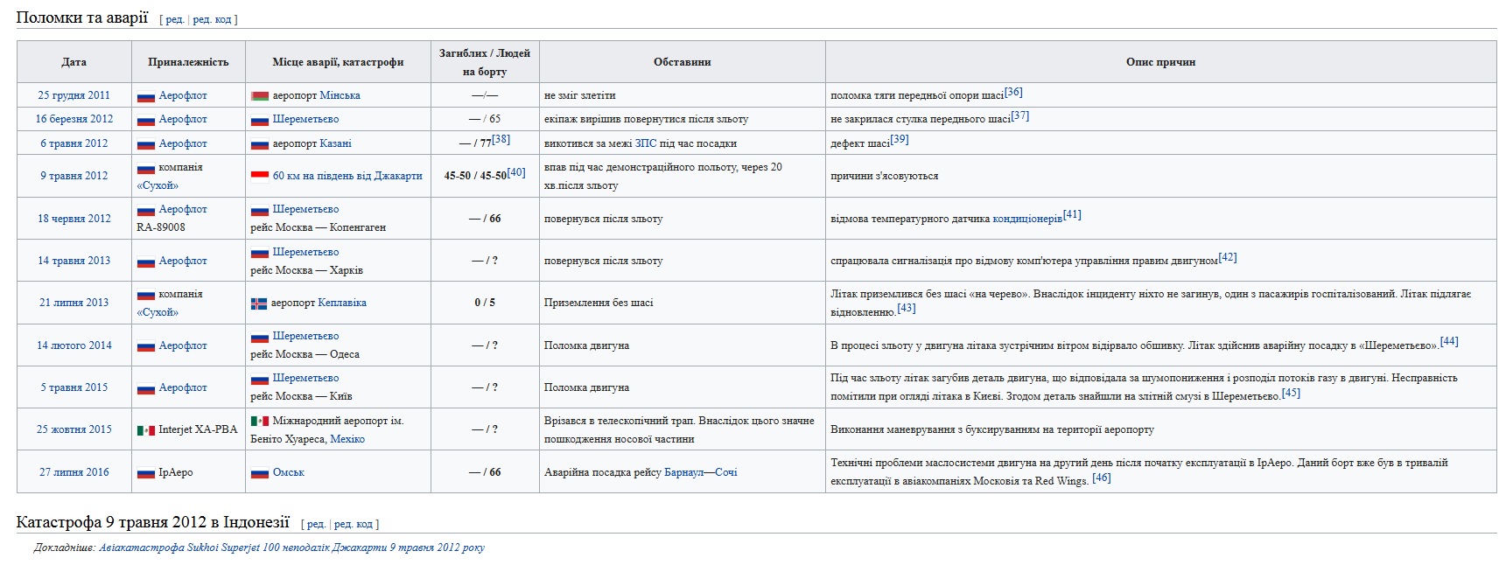Click the Russian flag beside Аерофлот, 16 березня 2012 row
1499x565 pixels.
(146, 120)
